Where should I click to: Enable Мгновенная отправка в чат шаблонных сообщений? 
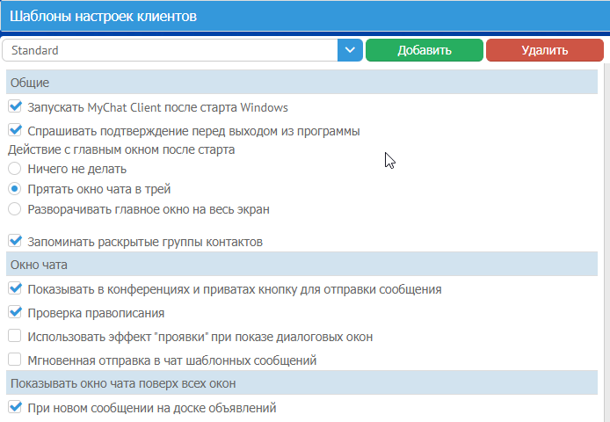(15, 360)
